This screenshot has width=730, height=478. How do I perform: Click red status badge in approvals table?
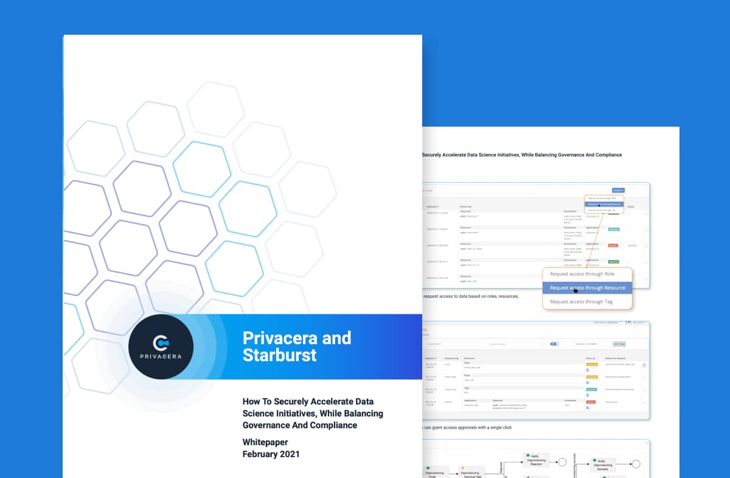(x=591, y=402)
